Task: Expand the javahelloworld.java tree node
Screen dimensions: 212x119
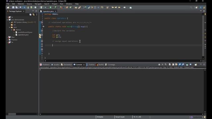Action: tap(14, 32)
